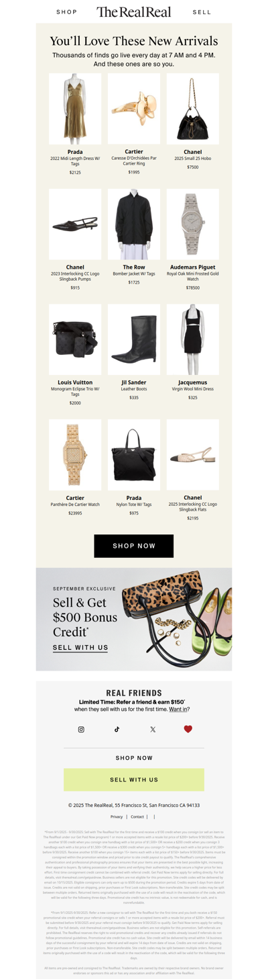The width and height of the screenshot is (268, 979).
Task: Click The RealReal logo header
Action: (x=134, y=12)
